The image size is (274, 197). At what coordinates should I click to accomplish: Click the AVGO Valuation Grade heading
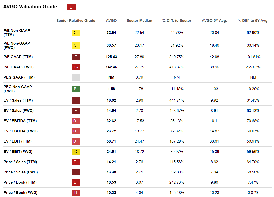point(30,7)
